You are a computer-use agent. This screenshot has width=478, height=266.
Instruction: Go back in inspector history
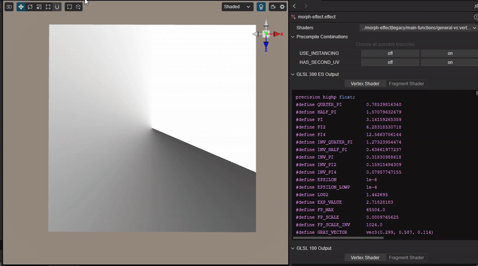pyautogui.click(x=294, y=6)
